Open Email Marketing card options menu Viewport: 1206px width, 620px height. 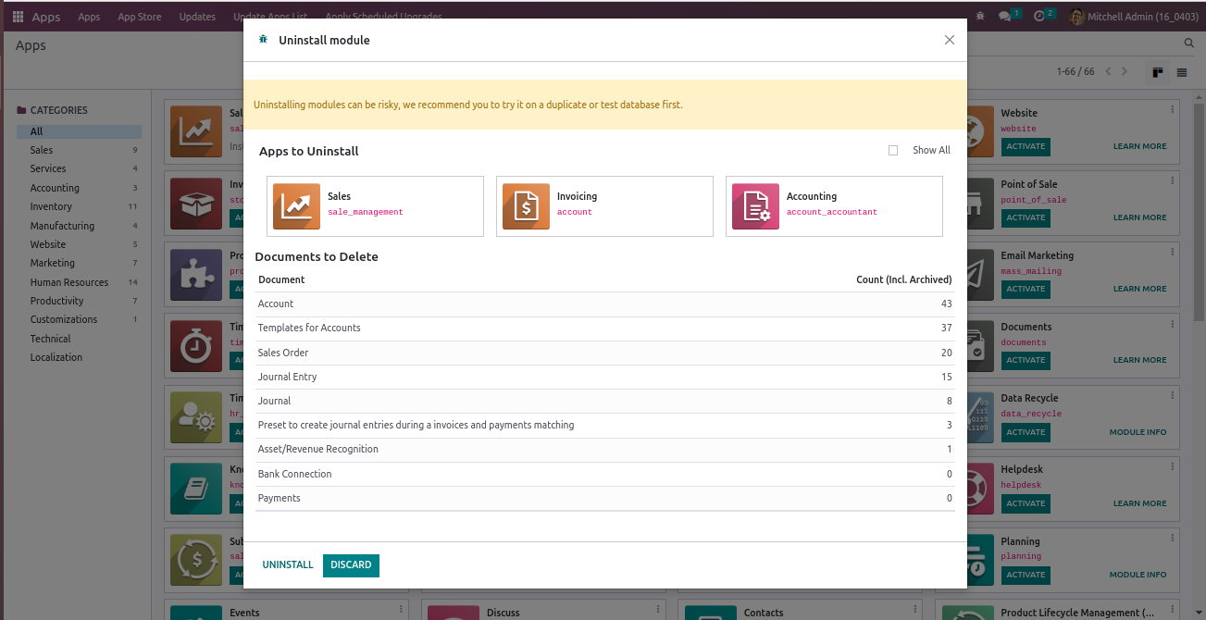tap(1172, 252)
